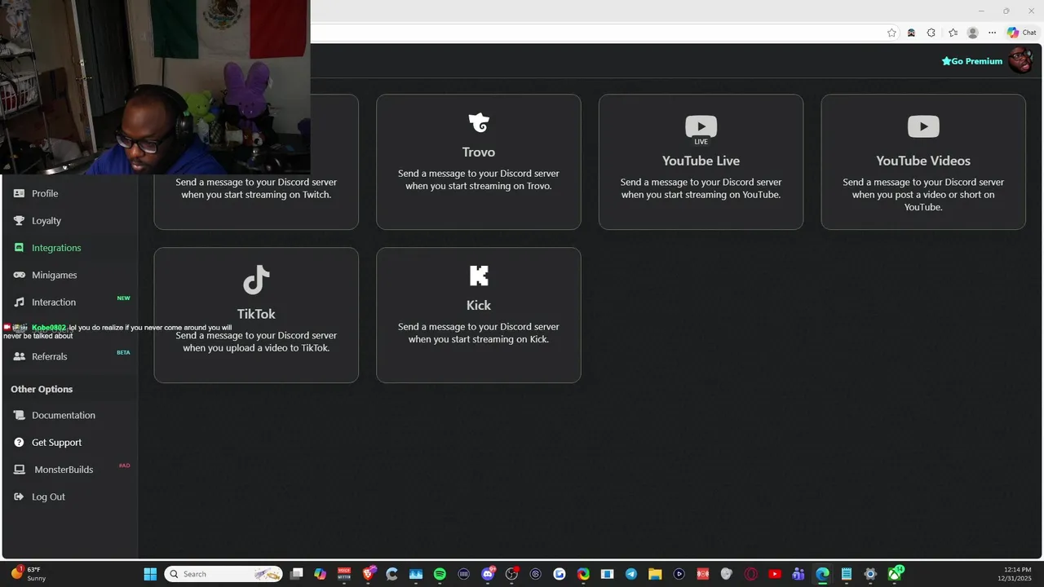Open Settings and more ellipsis menu
Screen dimensions: 1044x587
tap(992, 33)
